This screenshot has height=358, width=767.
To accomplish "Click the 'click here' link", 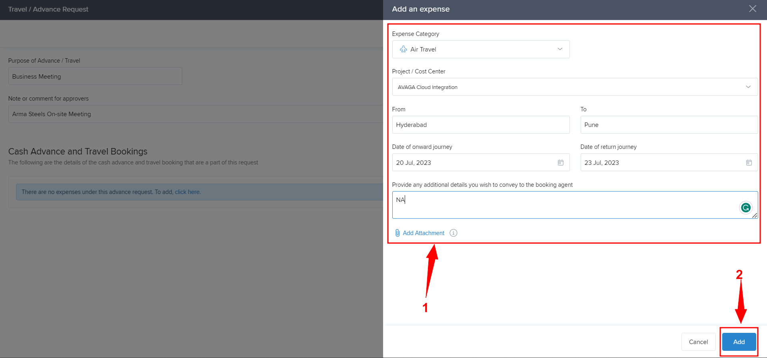I will click(187, 192).
